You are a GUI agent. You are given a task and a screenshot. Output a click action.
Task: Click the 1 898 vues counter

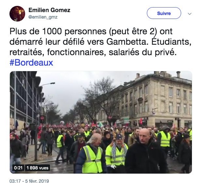point(38,168)
